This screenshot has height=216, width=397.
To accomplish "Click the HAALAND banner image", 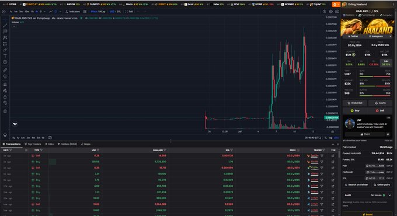I will click(367, 27).
